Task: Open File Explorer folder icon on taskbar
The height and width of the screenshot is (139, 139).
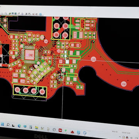Action: click(x=37, y=127)
